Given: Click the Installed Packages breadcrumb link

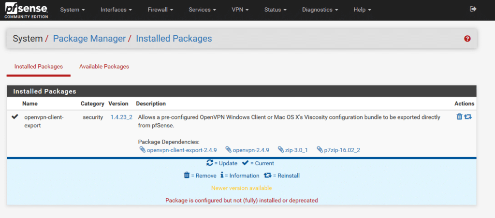Looking at the screenshot, I should (x=174, y=39).
